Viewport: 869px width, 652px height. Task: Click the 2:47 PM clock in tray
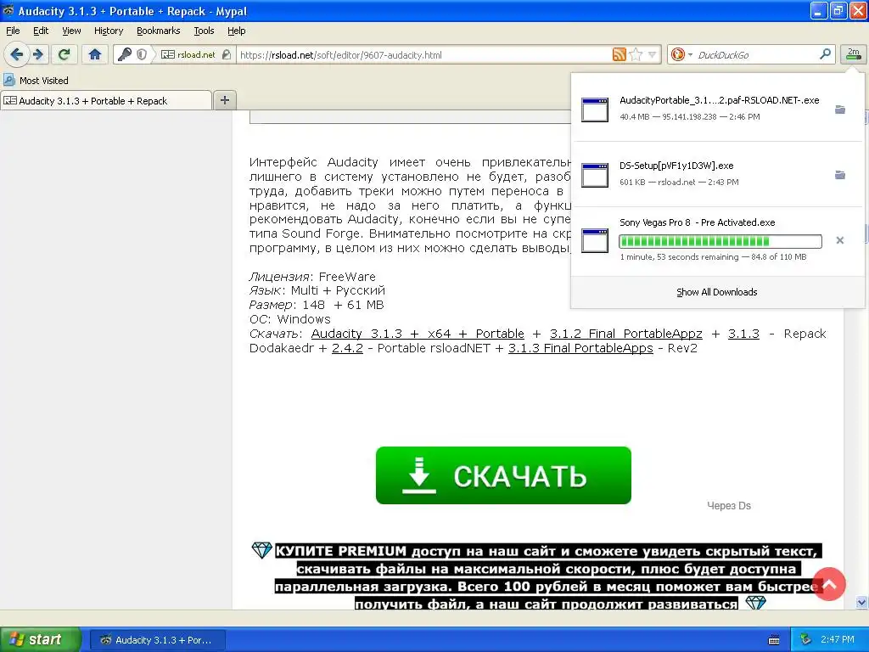tap(838, 640)
